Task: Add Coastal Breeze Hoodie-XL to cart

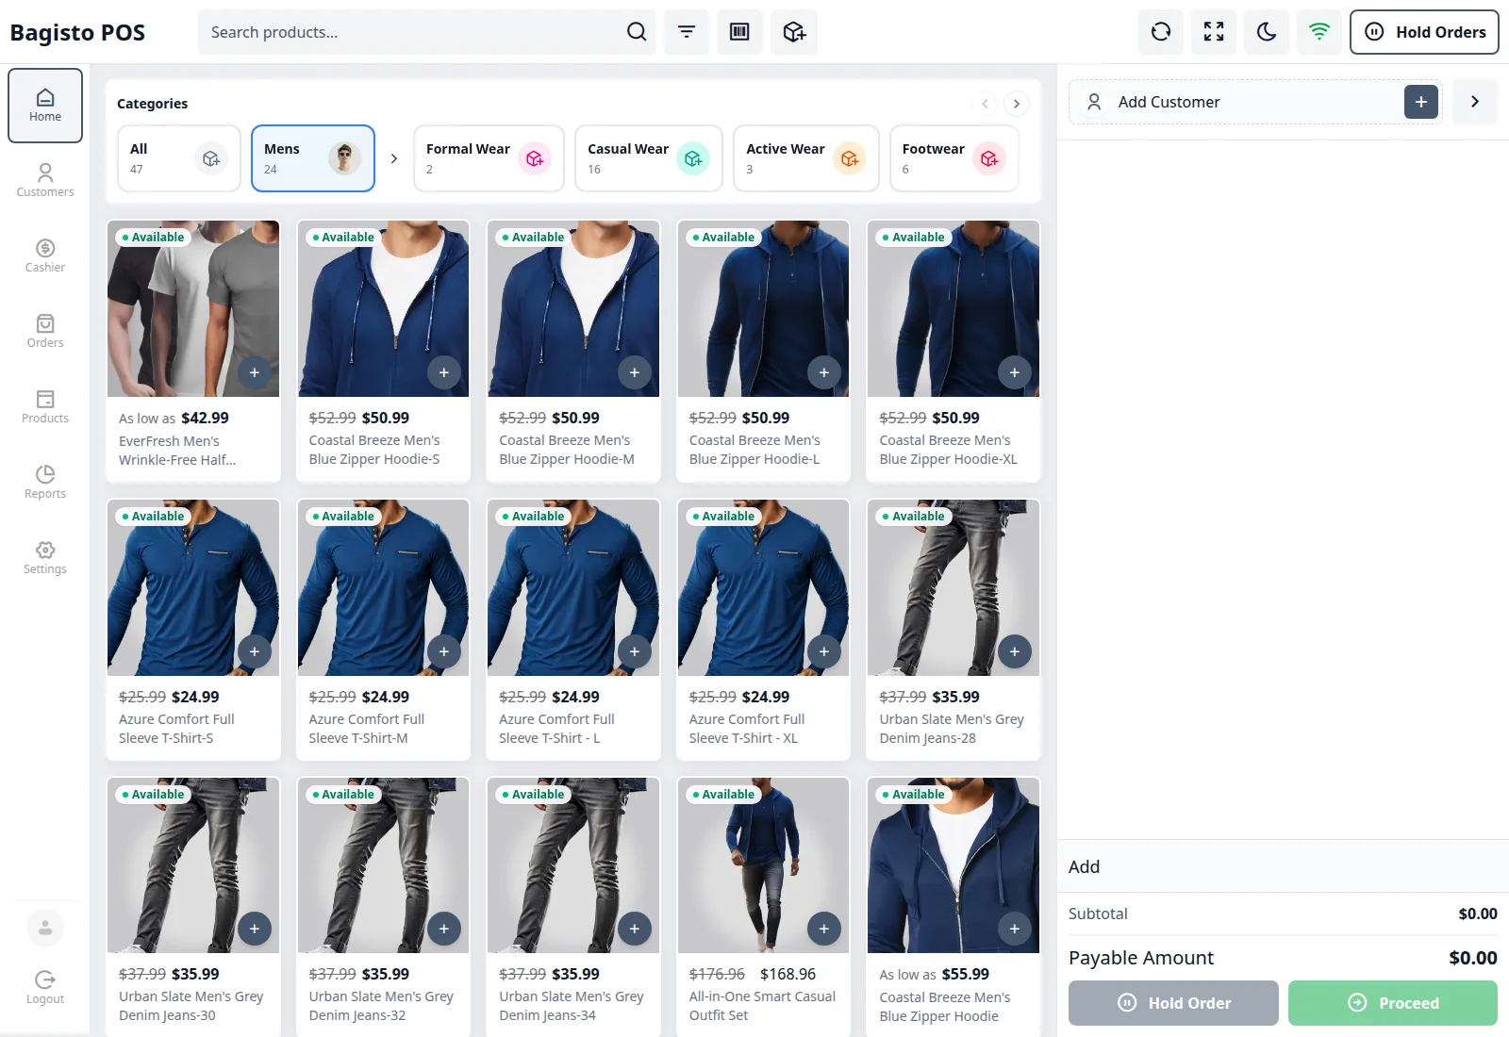Action: click(1015, 372)
